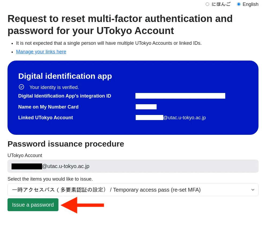The image size is (266, 246).
Task: Select the English language radio button
Action: 239,4
